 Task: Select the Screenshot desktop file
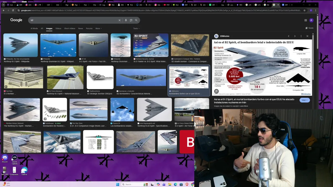pos(14,171)
